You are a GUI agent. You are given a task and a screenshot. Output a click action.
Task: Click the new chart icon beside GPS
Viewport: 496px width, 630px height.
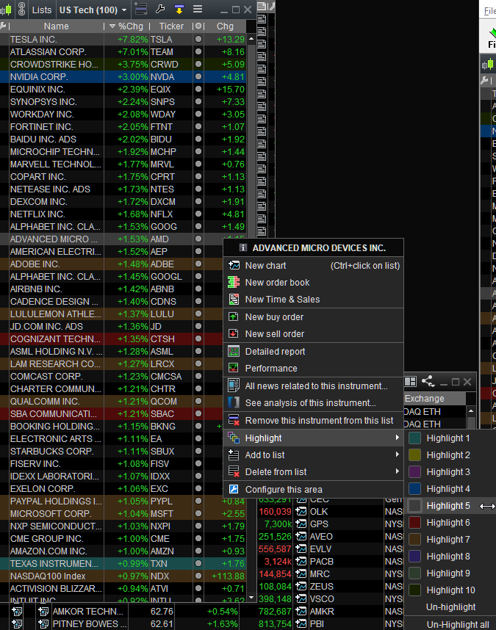tap(301, 524)
